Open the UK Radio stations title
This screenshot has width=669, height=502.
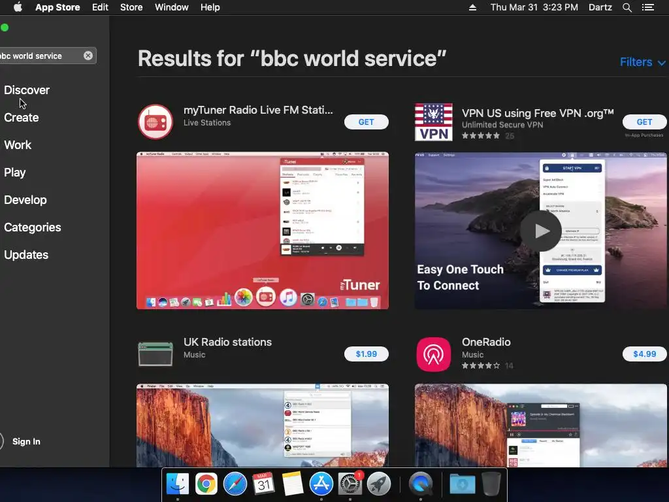[x=227, y=342]
